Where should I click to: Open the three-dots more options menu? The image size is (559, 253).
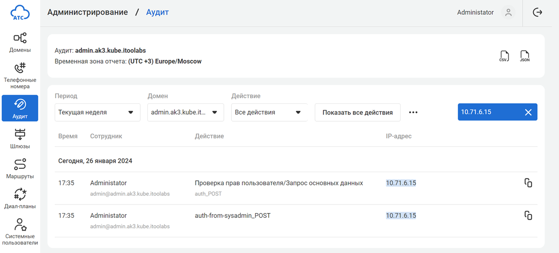(x=413, y=113)
